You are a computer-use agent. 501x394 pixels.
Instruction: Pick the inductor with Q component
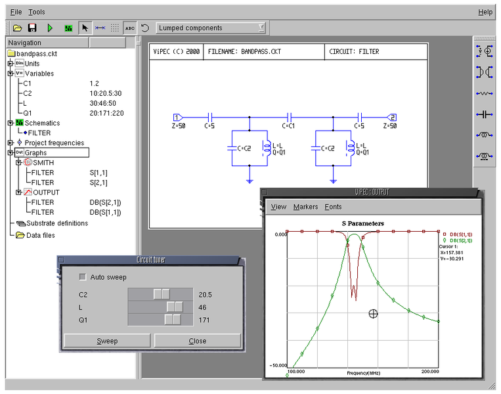coord(485,156)
